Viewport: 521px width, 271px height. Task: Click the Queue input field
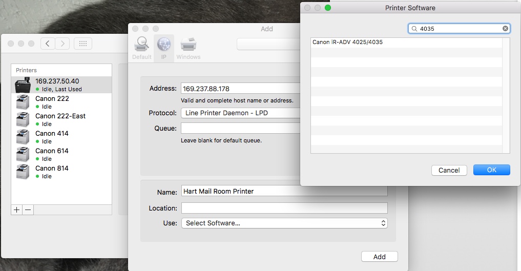[241, 128]
